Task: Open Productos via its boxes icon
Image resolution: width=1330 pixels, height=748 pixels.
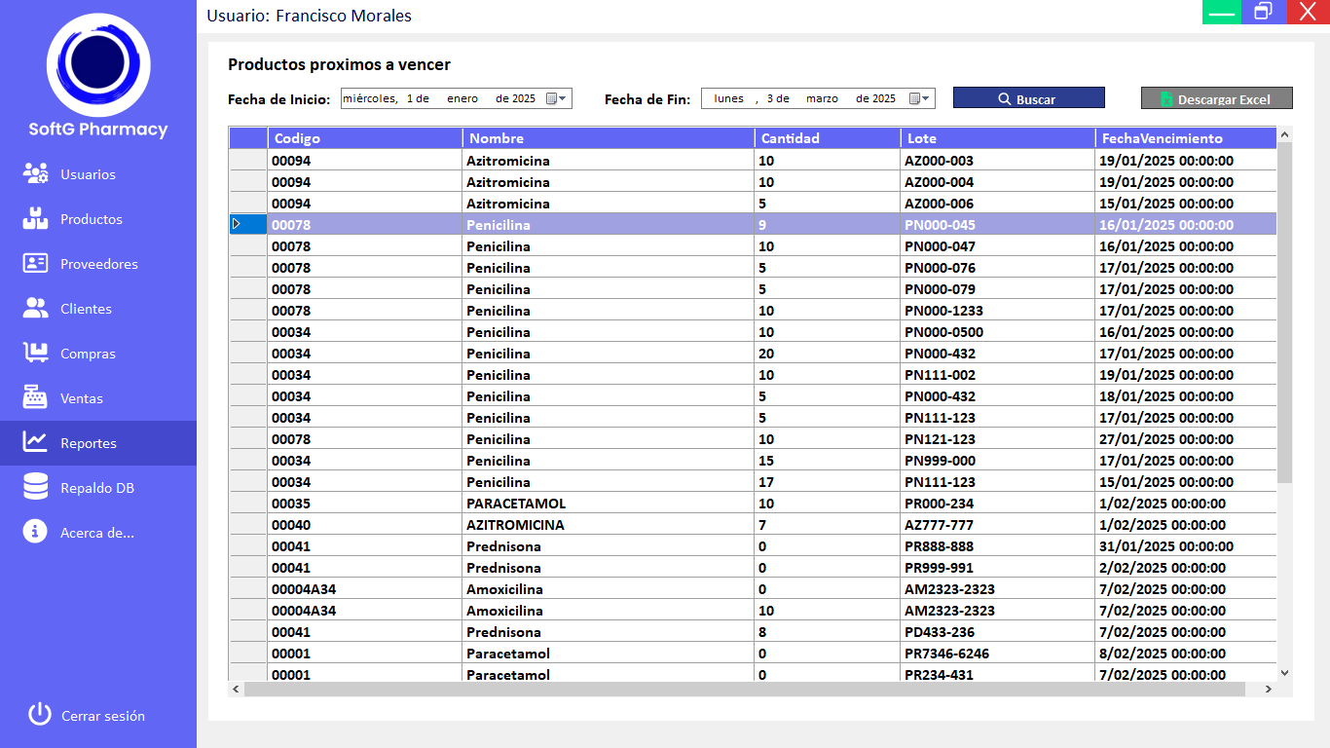Action: (36, 219)
